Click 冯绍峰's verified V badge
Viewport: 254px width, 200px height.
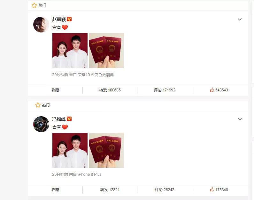point(69,119)
